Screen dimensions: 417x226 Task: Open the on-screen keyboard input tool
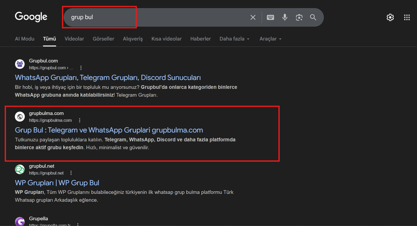coord(270,17)
